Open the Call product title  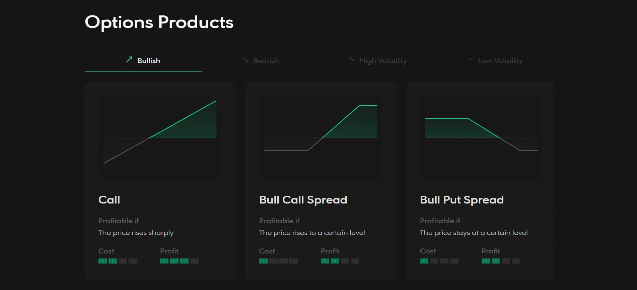point(109,200)
